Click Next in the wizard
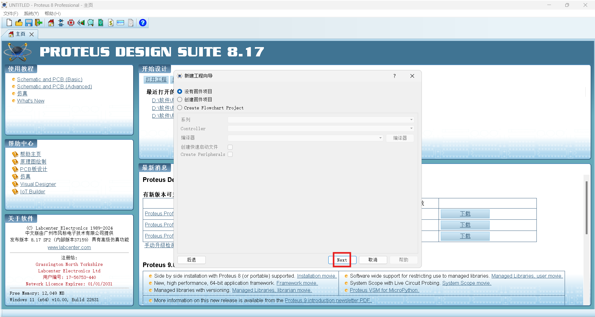This screenshot has height=317, width=595. [x=342, y=260]
